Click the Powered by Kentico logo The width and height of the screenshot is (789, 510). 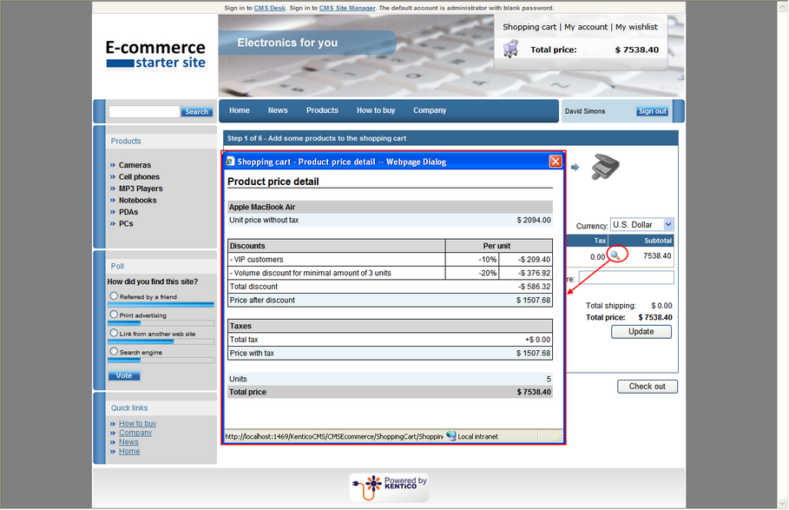[390, 487]
